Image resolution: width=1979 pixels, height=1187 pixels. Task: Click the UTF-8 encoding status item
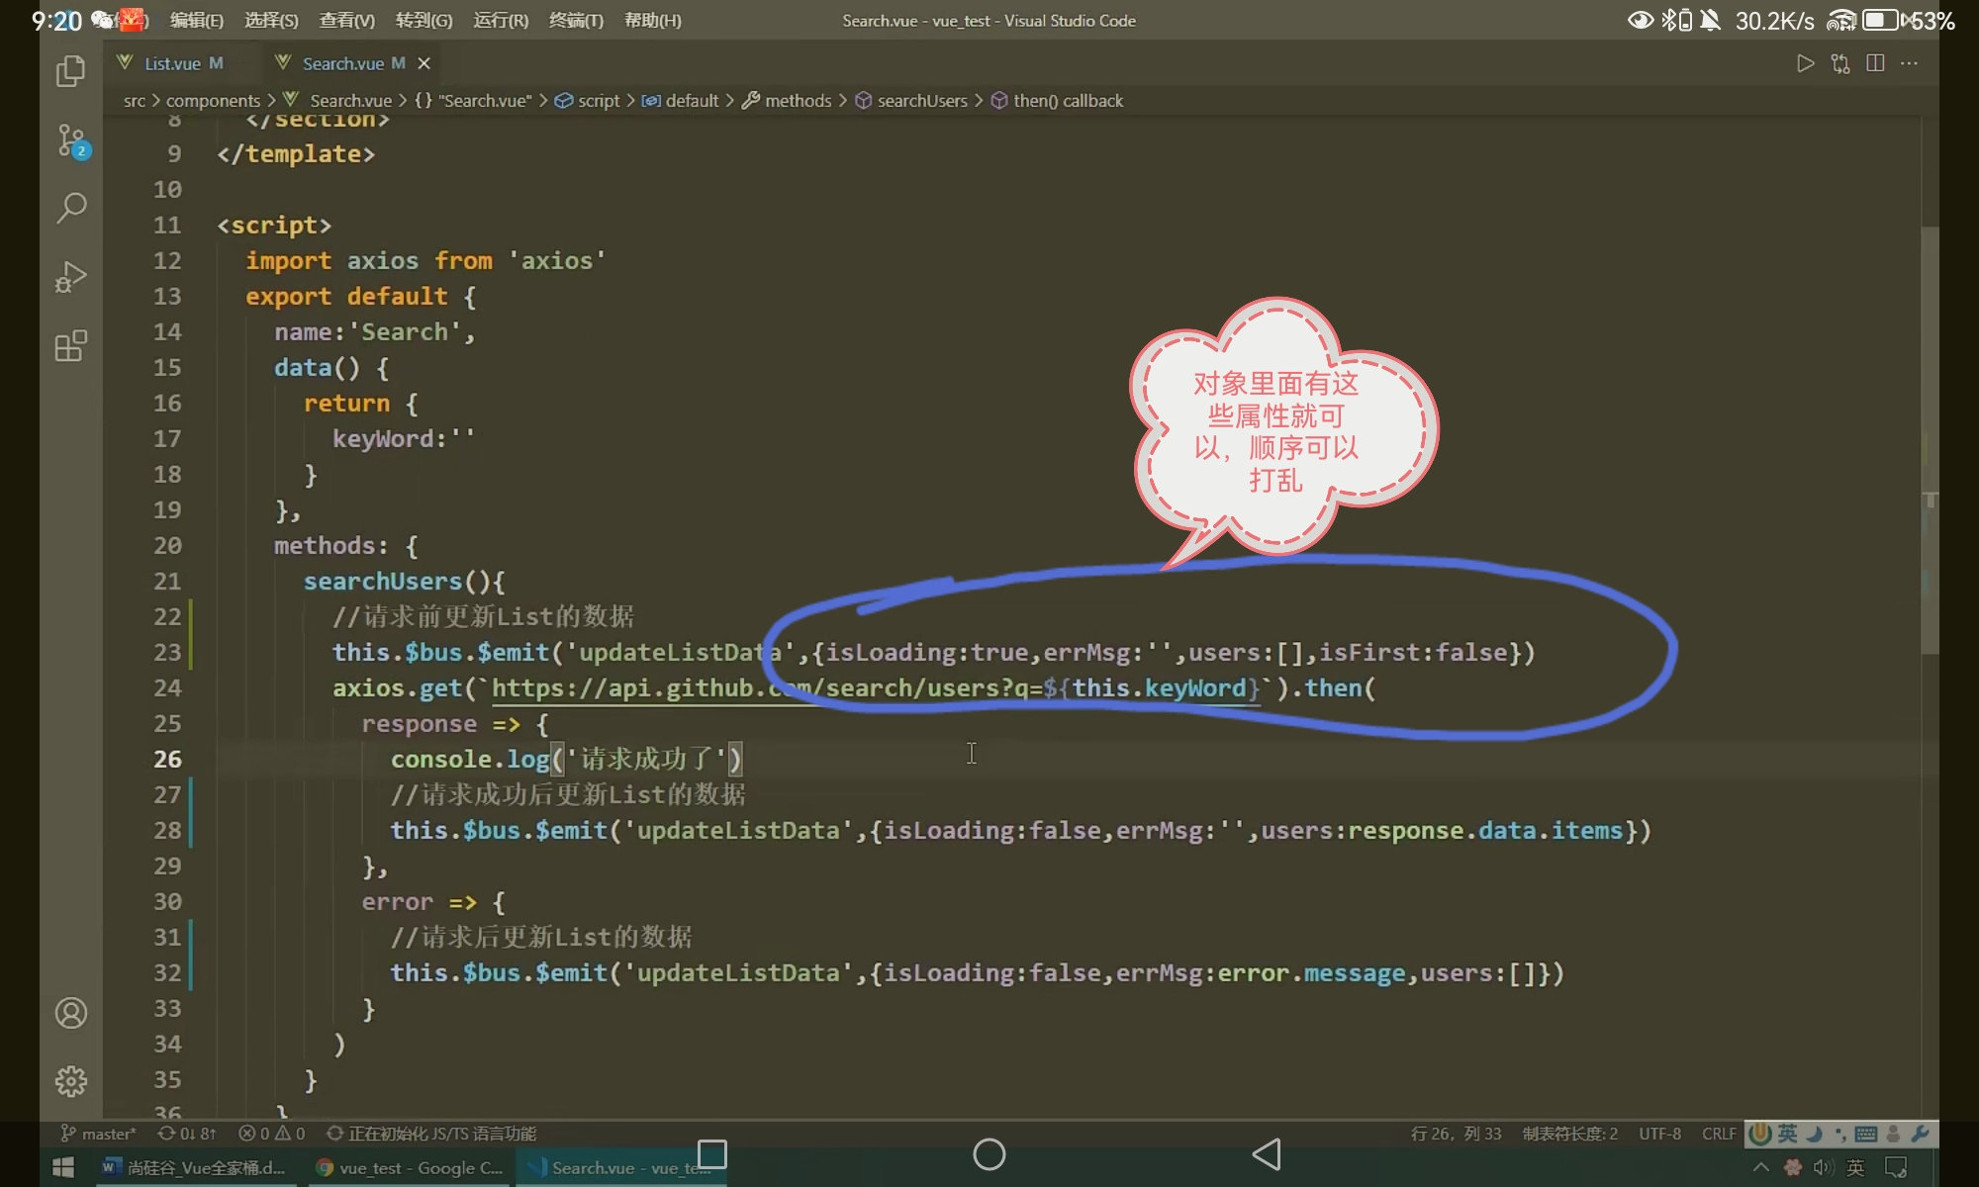[1659, 1134]
